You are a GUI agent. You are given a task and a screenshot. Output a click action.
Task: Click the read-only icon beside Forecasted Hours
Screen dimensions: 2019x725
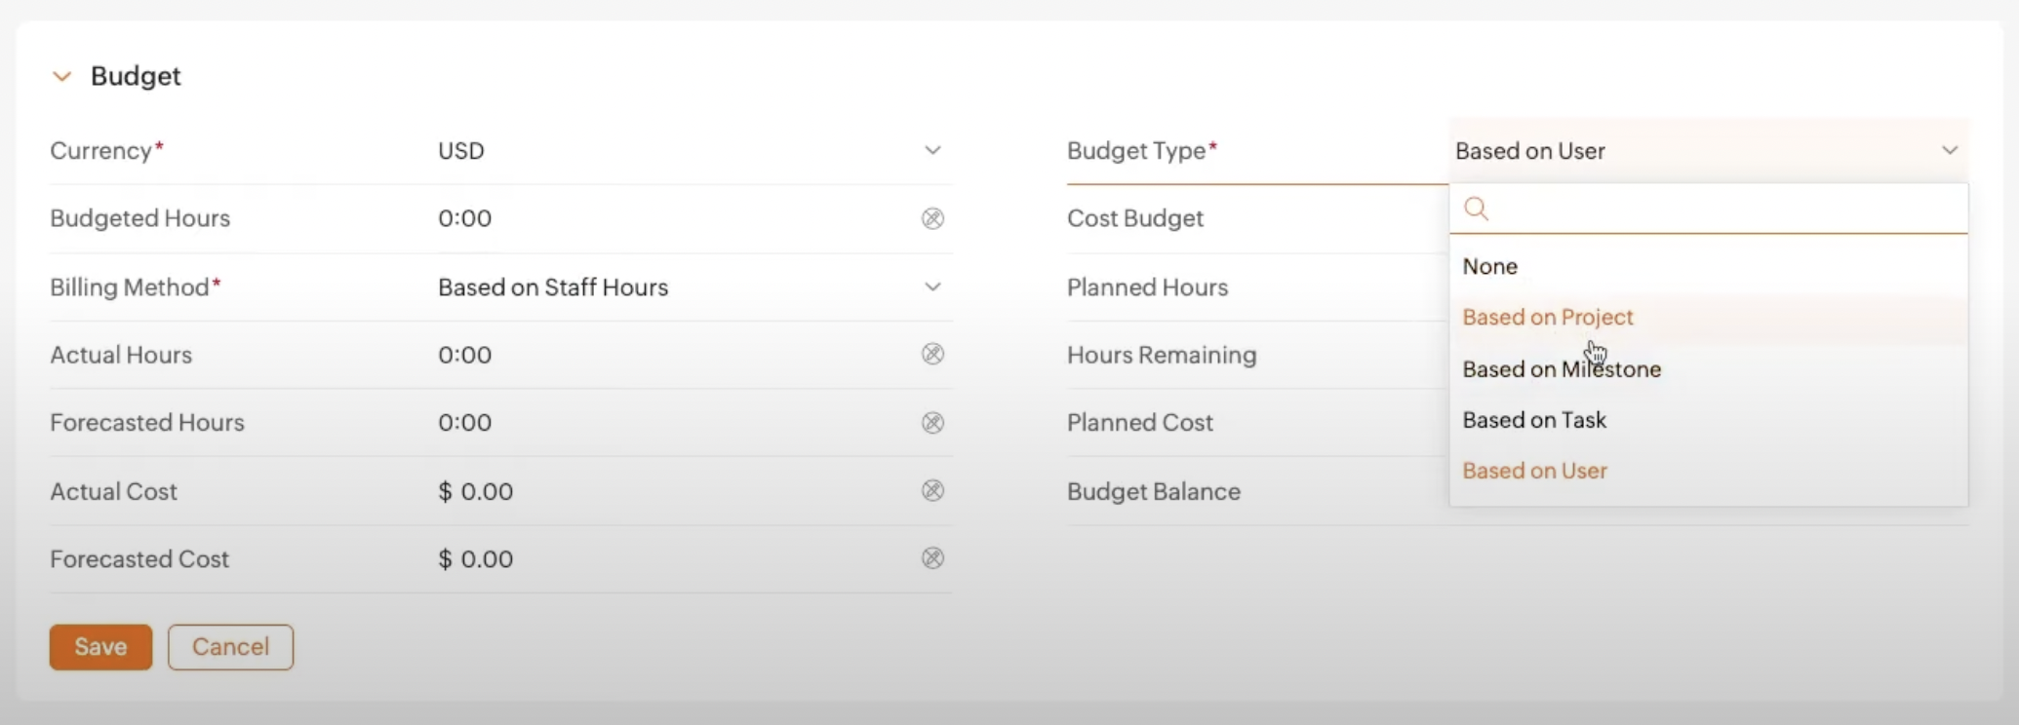932,422
